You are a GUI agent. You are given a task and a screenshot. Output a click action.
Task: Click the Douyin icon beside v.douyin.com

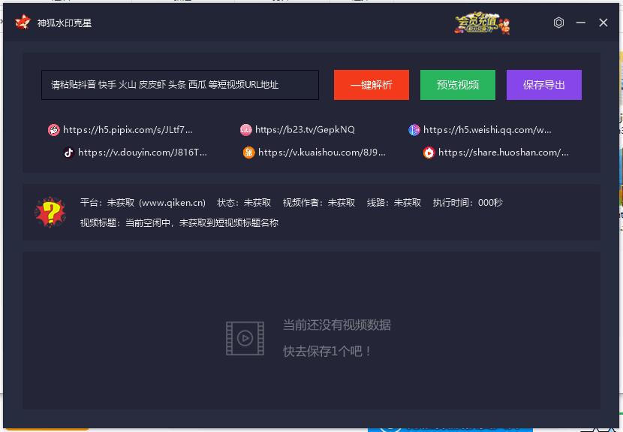coord(69,153)
